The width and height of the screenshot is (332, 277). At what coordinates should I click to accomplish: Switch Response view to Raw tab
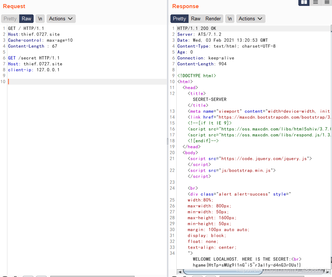[196, 18]
